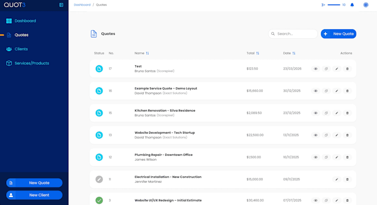
Task: Edit Kitchen Renovation quote
Action: [x=337, y=113]
